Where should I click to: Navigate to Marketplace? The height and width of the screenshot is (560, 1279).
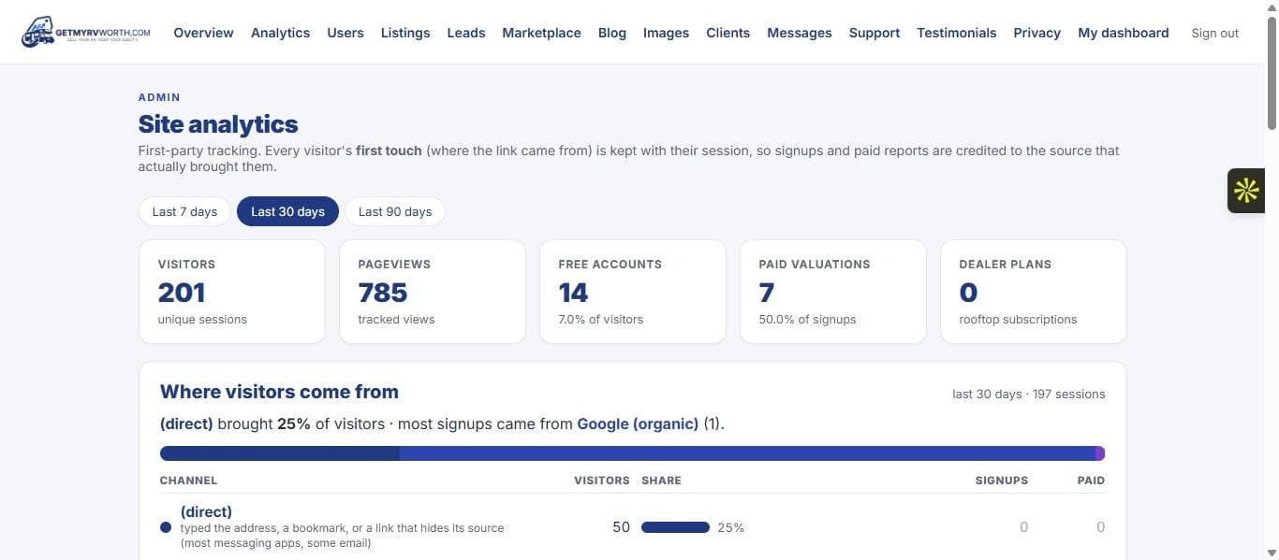tap(541, 33)
